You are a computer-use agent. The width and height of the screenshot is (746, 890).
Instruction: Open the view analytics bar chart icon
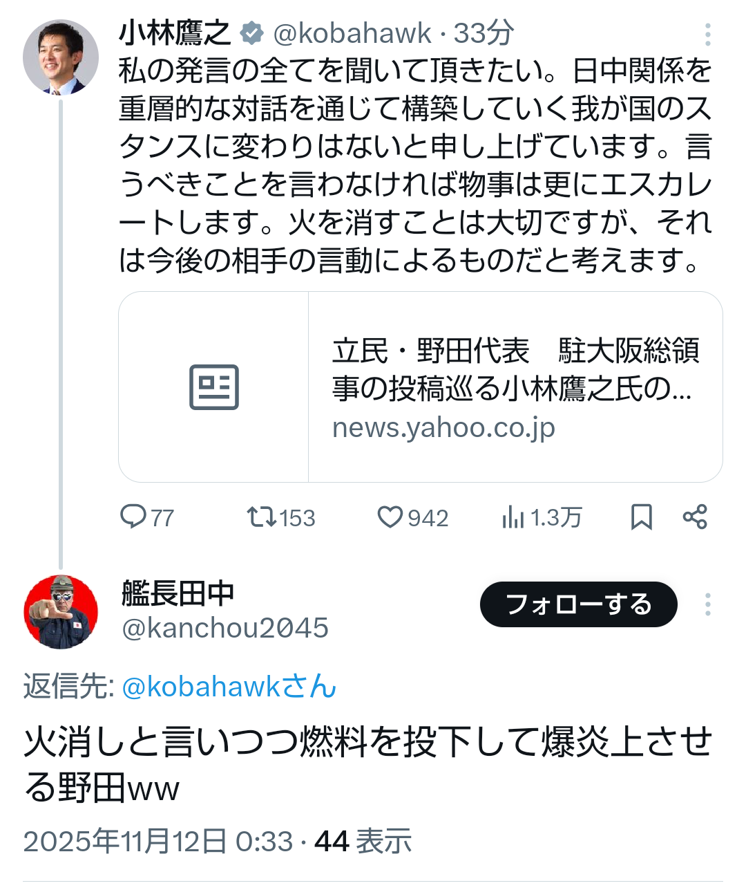[x=513, y=517]
